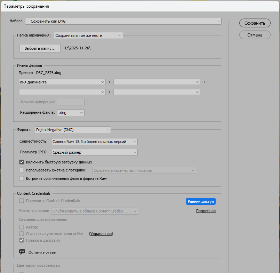The height and width of the screenshot is (273, 280).
Task: Open the Подробнее link
Action: 206,211
